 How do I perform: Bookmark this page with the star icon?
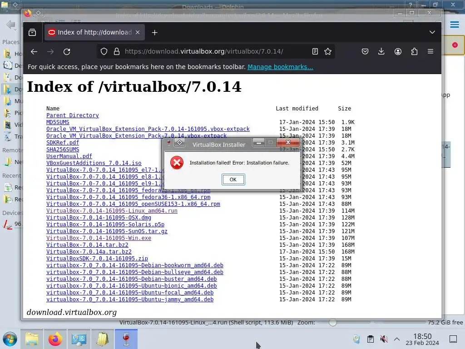pos(328,52)
